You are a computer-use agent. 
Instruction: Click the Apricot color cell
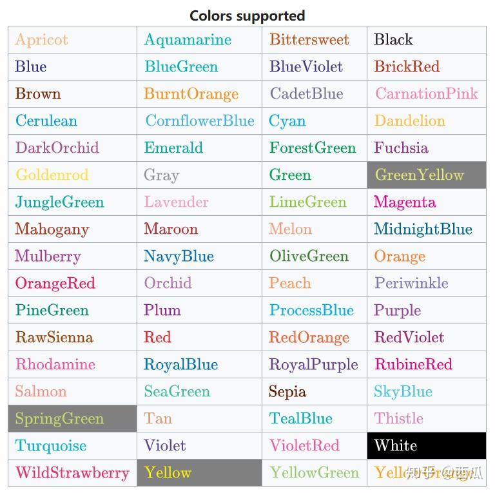coord(72,40)
